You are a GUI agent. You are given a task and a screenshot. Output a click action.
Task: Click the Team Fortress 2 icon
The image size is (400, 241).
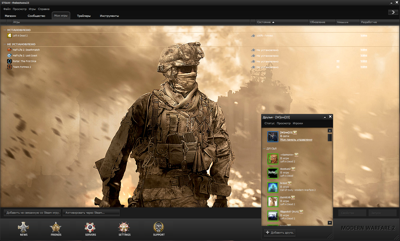coord(10,67)
